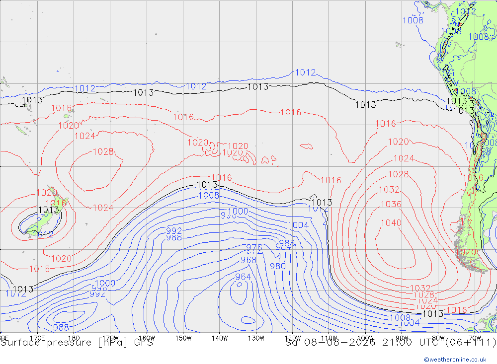Image resolution: width=497 pixels, height=364 pixels.
Task: Select the 90W longitude label
Action: (402, 338)
